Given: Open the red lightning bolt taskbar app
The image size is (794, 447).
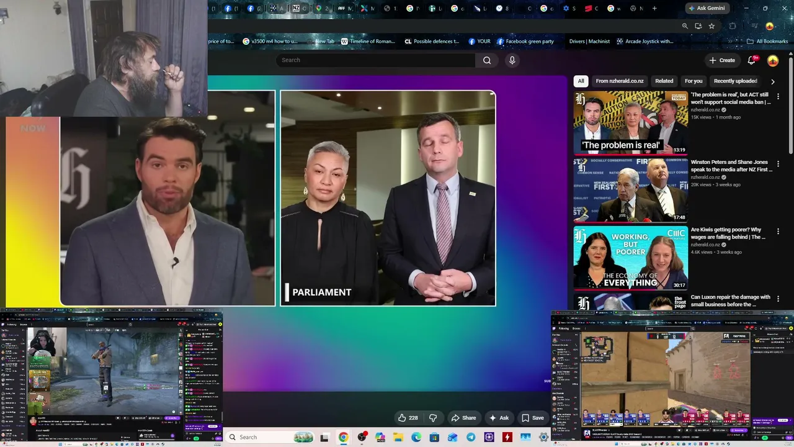Looking at the screenshot, I should click(x=507, y=437).
